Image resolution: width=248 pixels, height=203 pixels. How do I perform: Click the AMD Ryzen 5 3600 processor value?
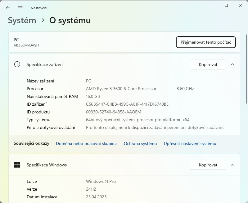coord(121,89)
